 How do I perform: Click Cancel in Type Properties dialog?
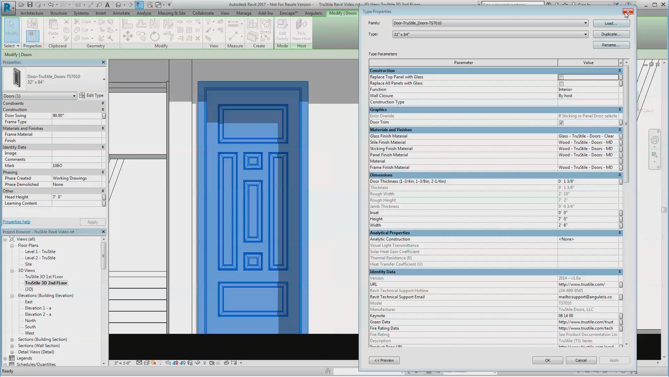[x=581, y=360]
